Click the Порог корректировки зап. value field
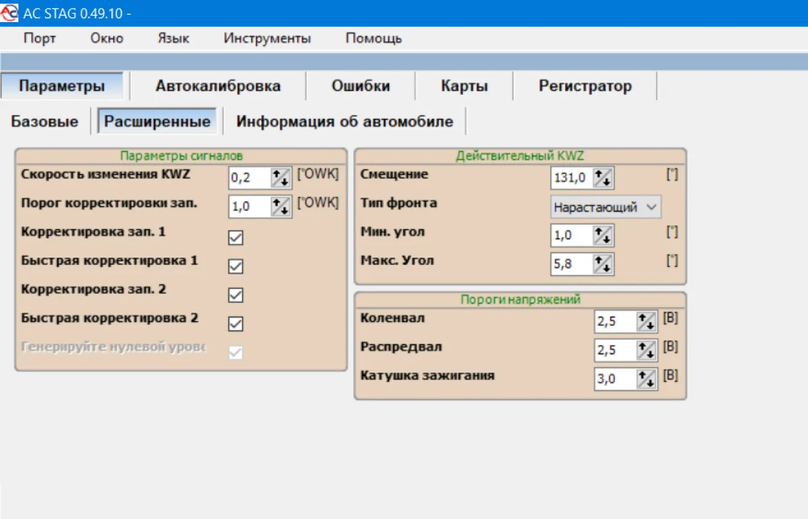This screenshot has width=808, height=519. pos(250,207)
